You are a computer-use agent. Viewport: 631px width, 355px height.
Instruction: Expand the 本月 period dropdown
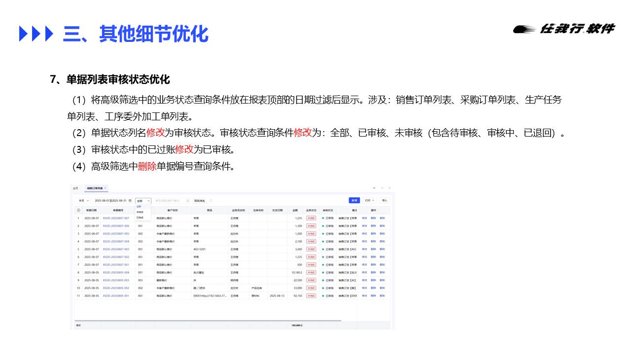coord(84,201)
